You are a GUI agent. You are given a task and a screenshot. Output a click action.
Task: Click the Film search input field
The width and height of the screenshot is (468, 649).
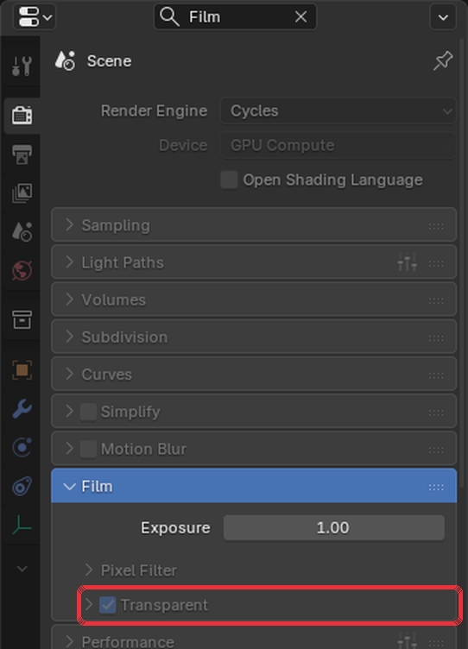tap(235, 17)
